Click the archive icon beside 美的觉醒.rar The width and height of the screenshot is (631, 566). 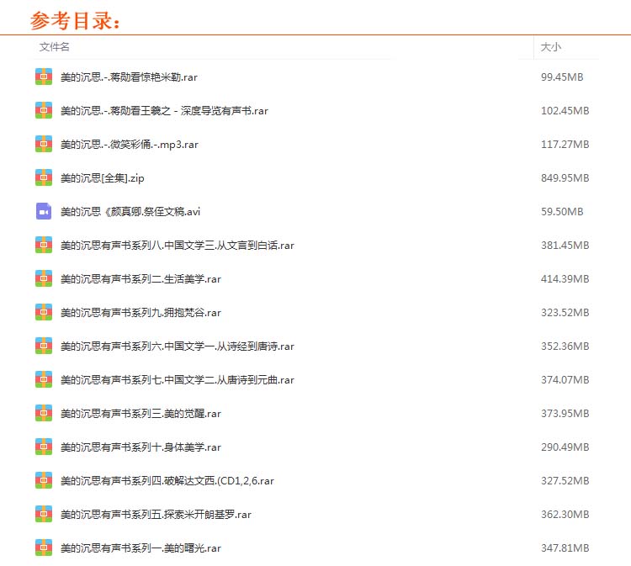point(44,413)
